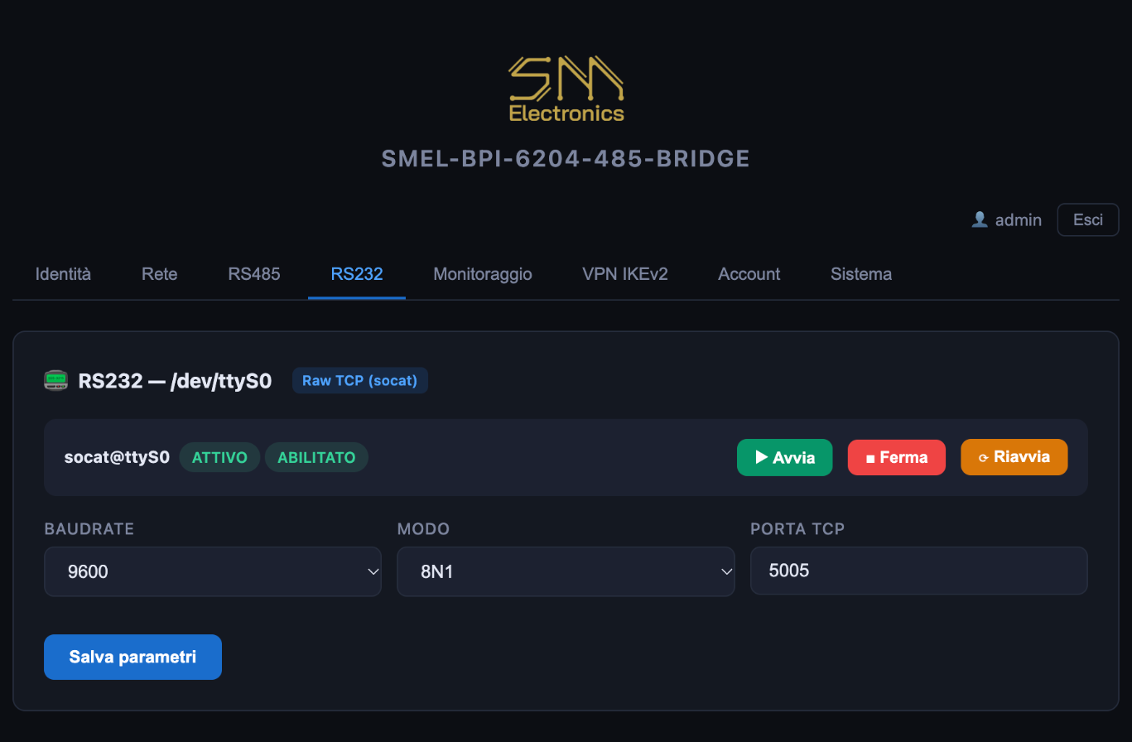Click the RS232 — /dev/ttyS0 heading
The height and width of the screenshot is (742, 1132).
coord(175,381)
